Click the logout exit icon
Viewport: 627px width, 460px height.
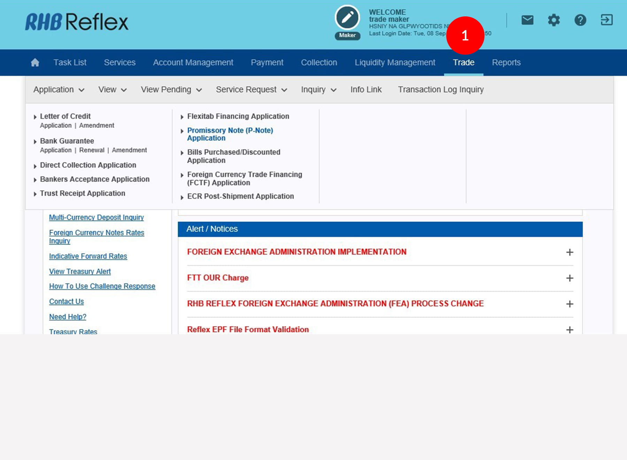pos(606,20)
